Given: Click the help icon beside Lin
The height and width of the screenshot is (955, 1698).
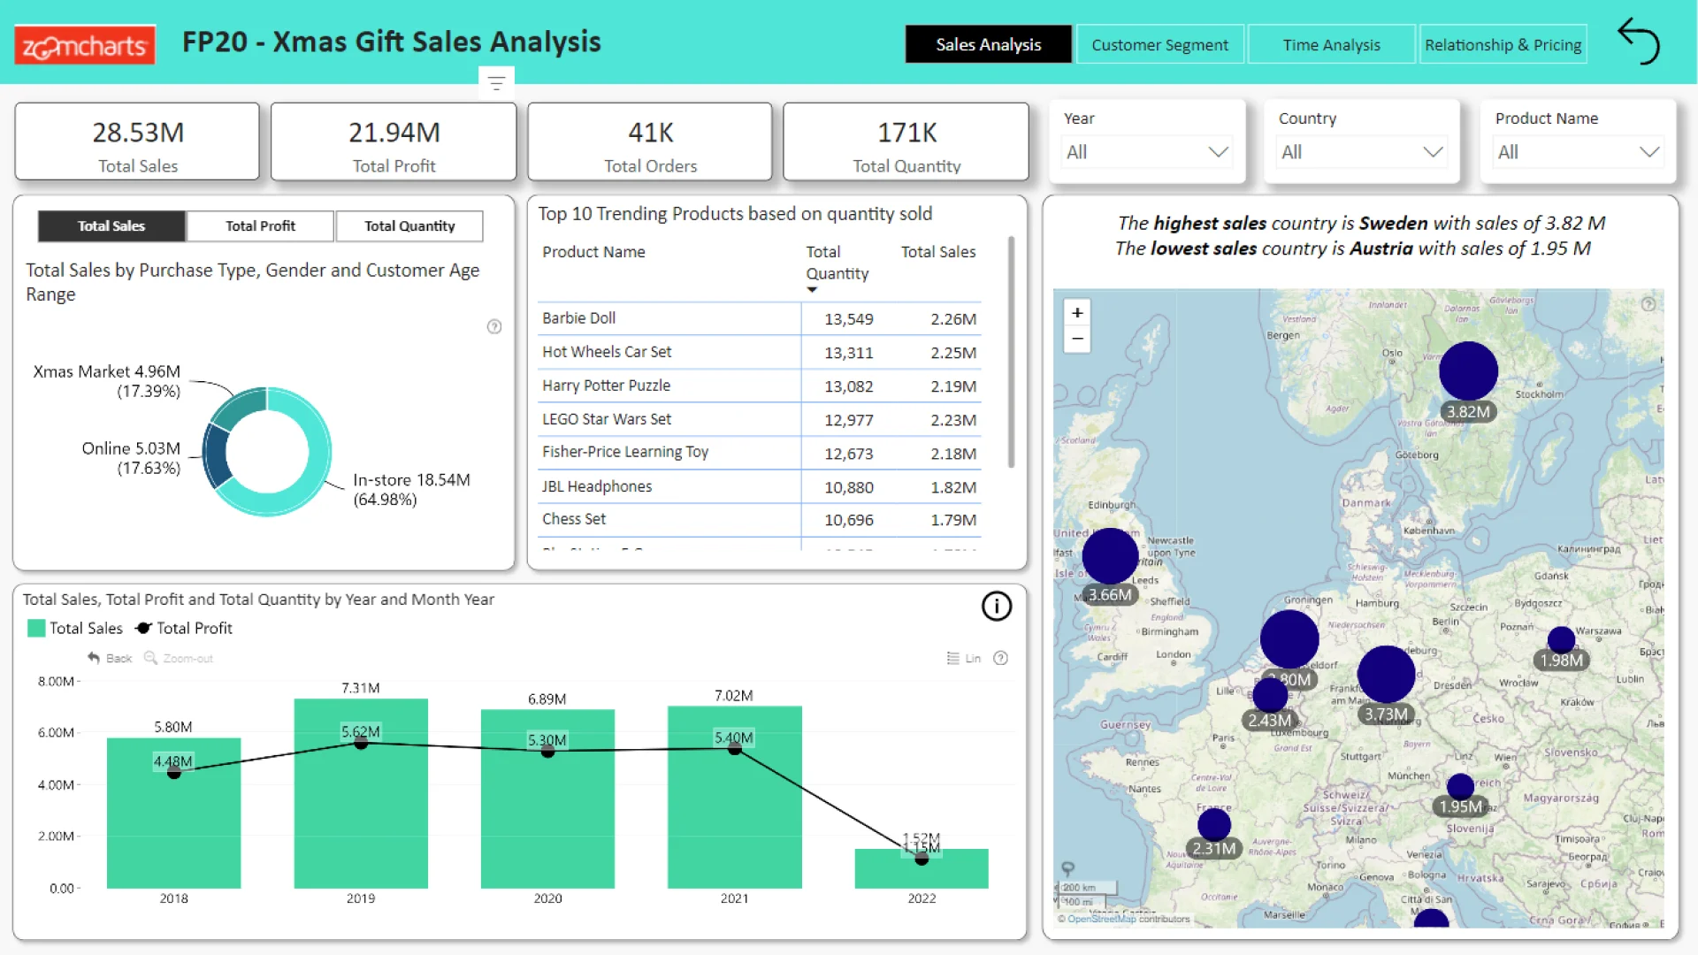Looking at the screenshot, I should 1000,658.
